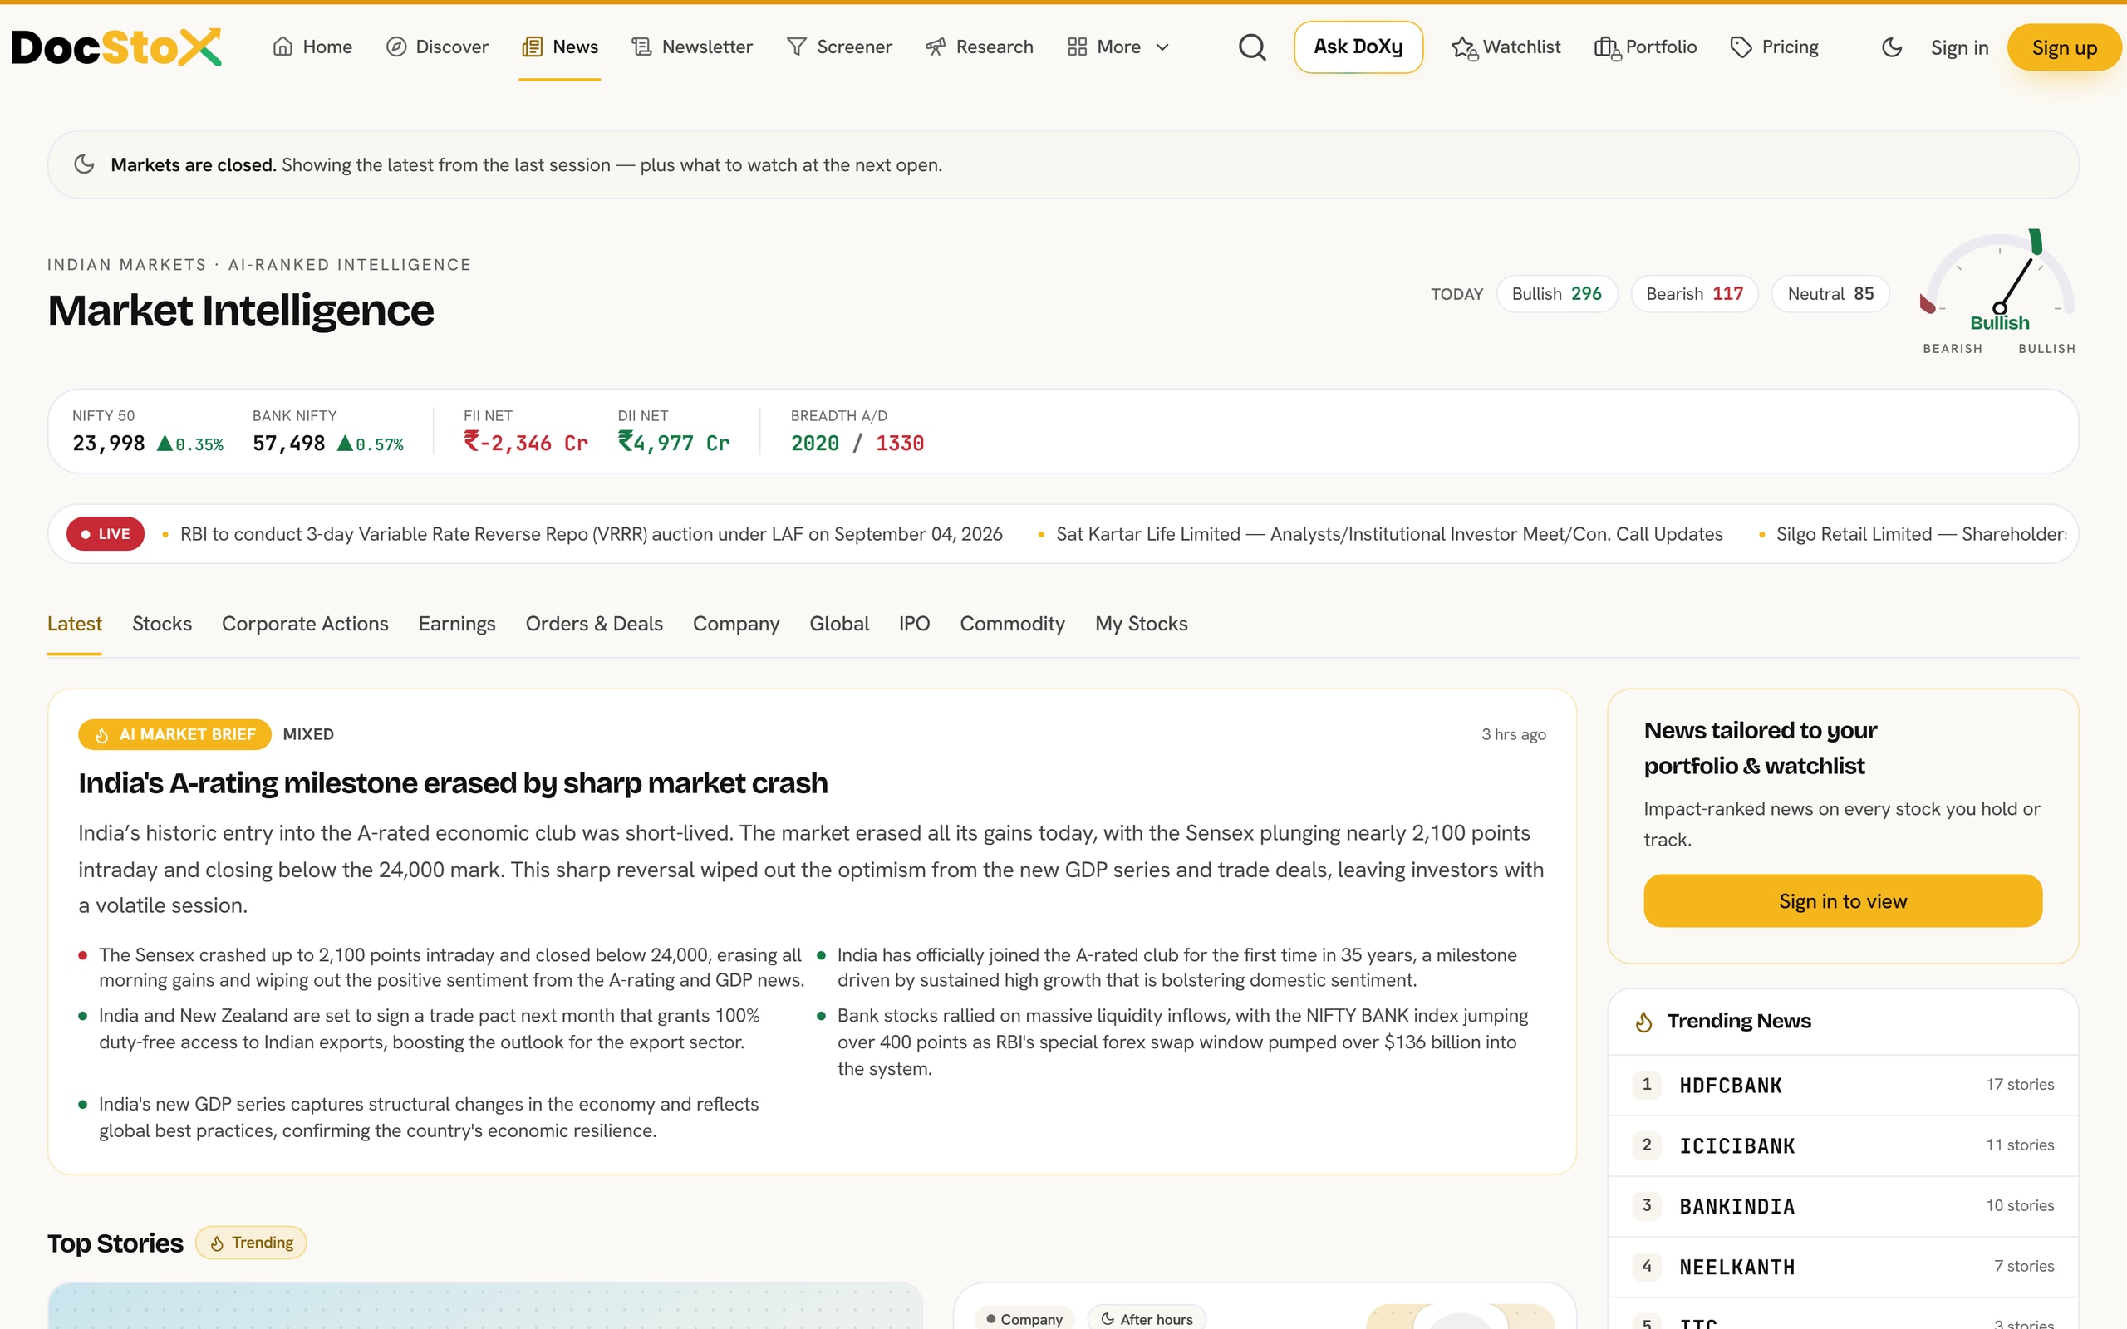Screen dimensions: 2127x1329
Task: Click the moon icon in markets closed banner
Action: pos(85,164)
